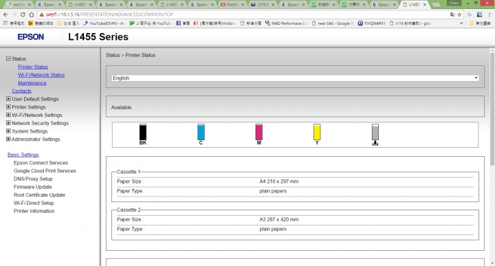The width and height of the screenshot is (495, 266).
Task: Expand Administrator Settings node
Action: pos(8,139)
